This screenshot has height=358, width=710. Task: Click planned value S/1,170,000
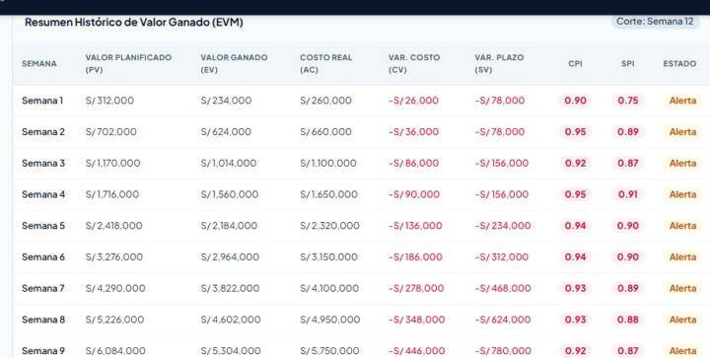coord(112,163)
